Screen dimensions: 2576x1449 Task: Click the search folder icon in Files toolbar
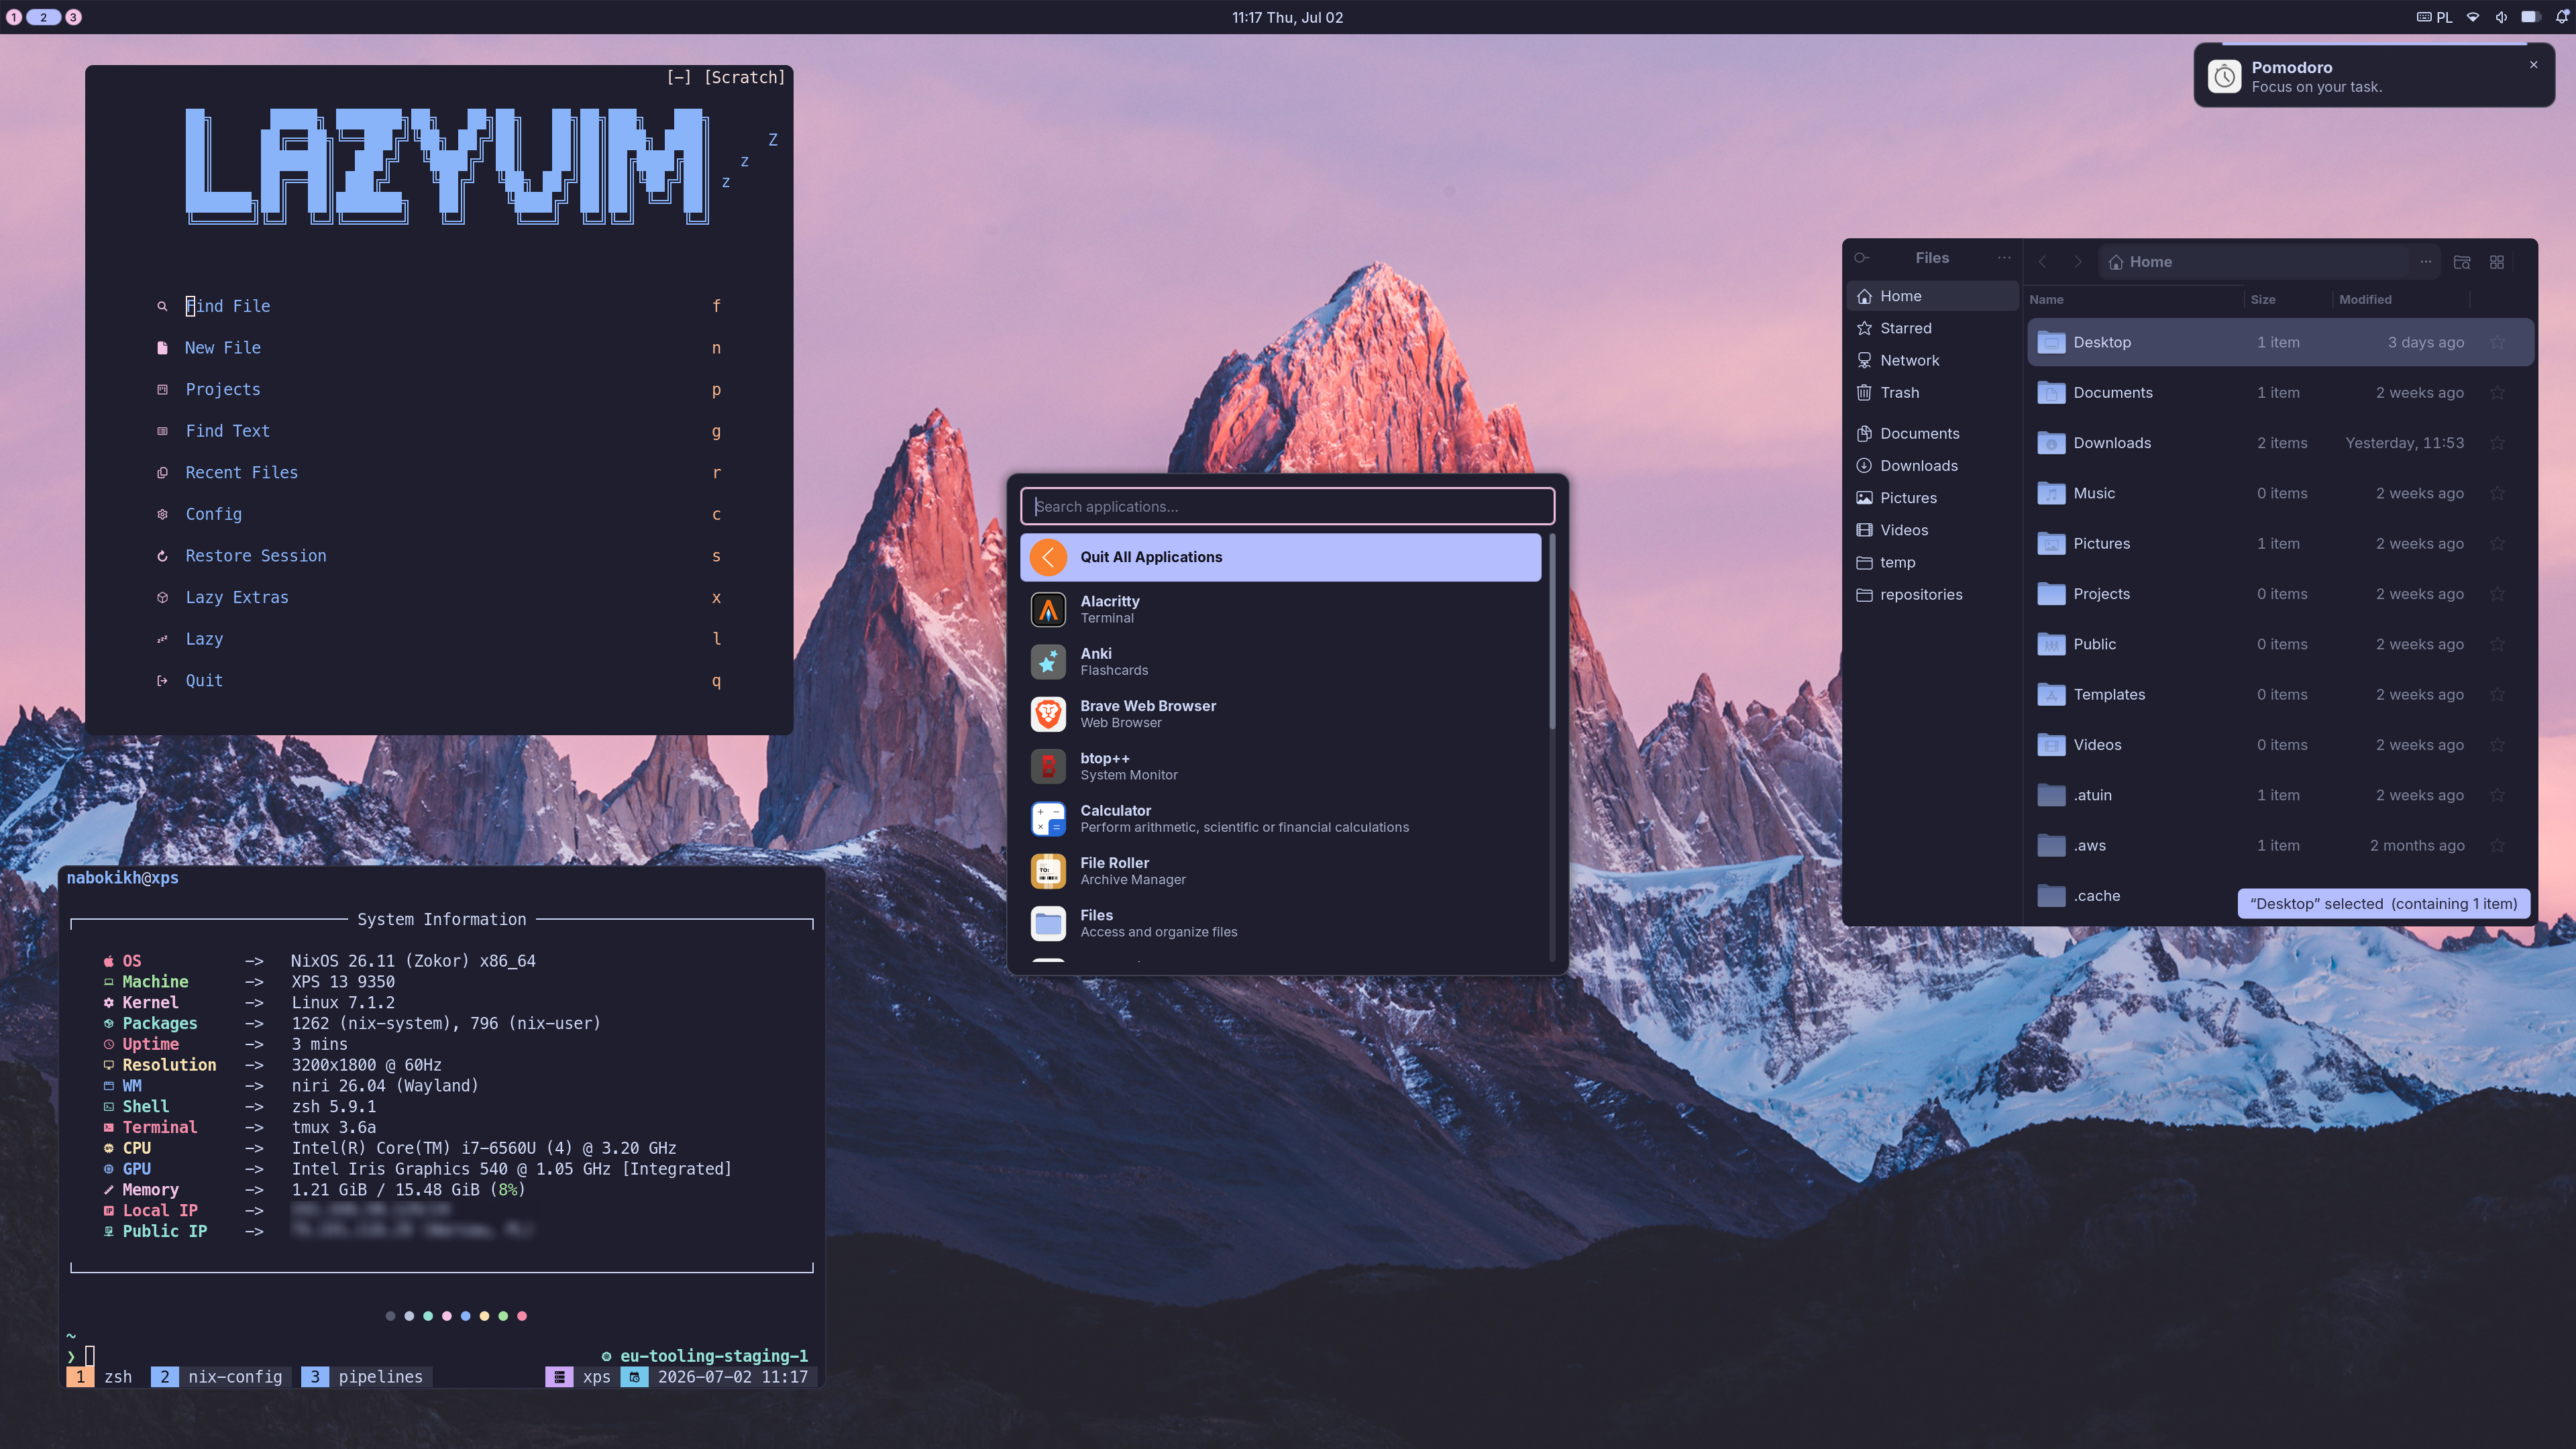(x=2462, y=262)
